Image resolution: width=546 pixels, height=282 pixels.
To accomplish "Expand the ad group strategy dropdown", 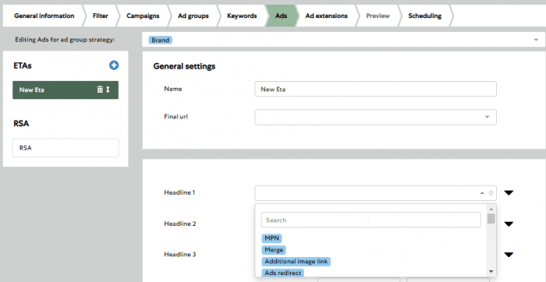I will pyautogui.click(x=536, y=41).
